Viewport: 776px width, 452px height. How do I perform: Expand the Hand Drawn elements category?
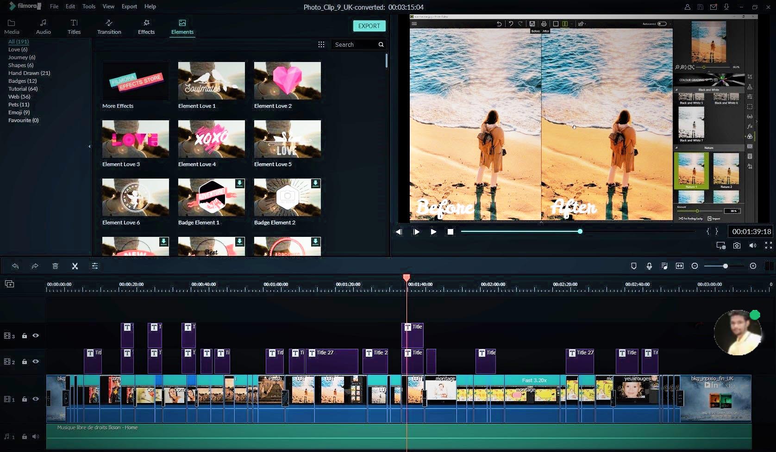29,73
